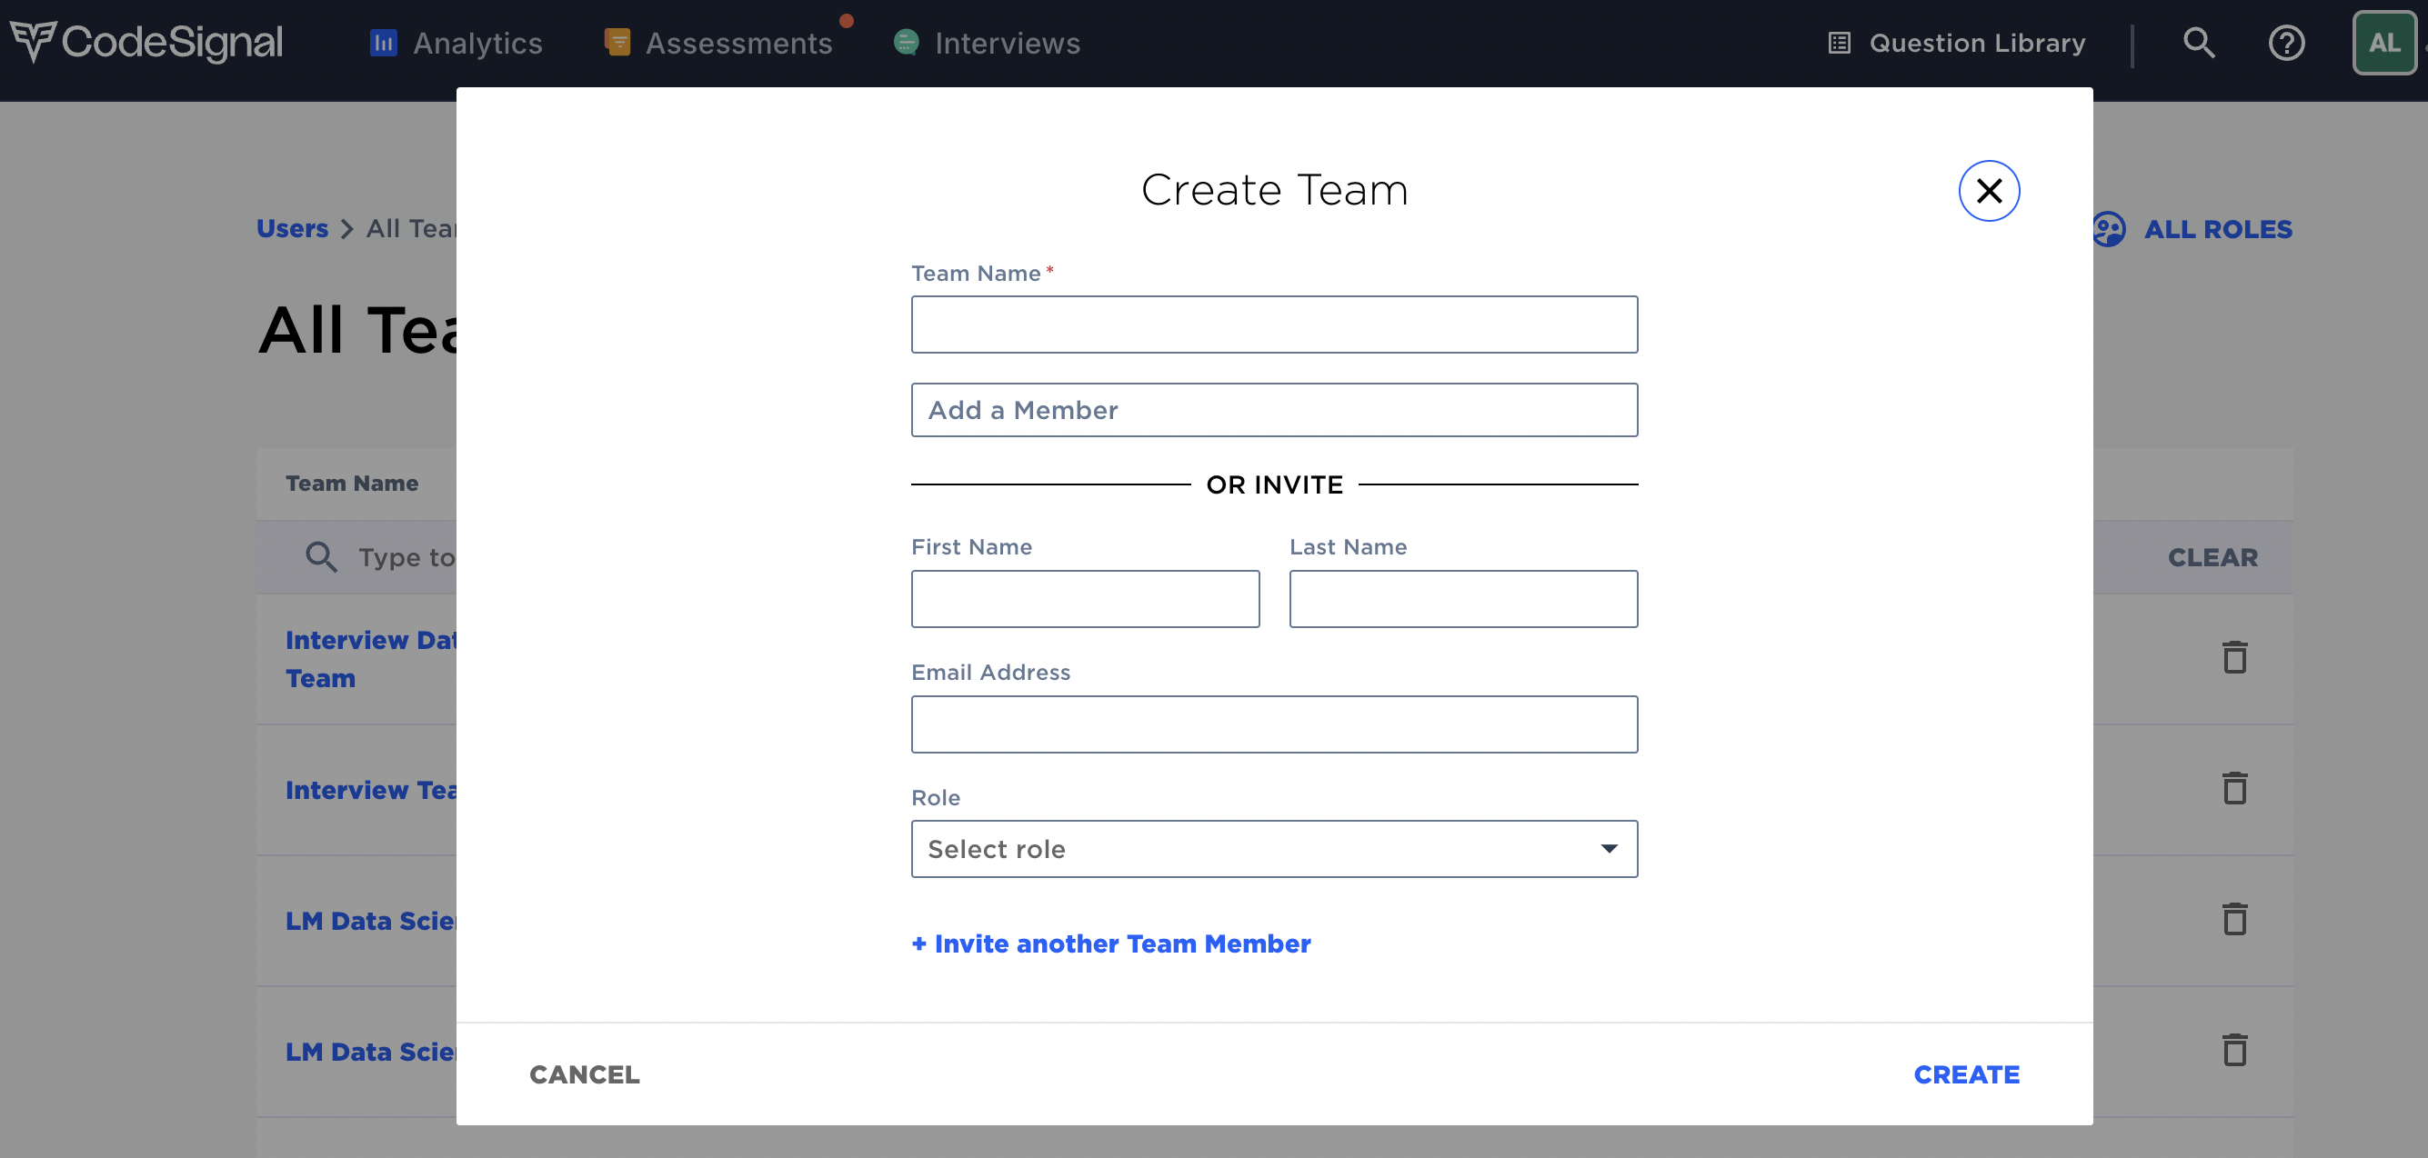Click the All Roles people icon

2109,229
